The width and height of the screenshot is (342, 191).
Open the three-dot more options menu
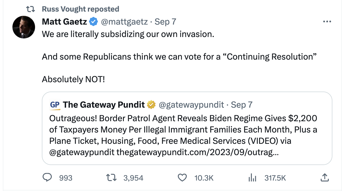pyautogui.click(x=327, y=21)
